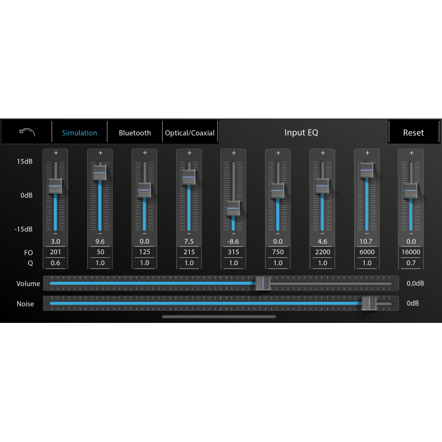Select the Bluetooth input tab
442x442 pixels.
pyautogui.click(x=134, y=133)
